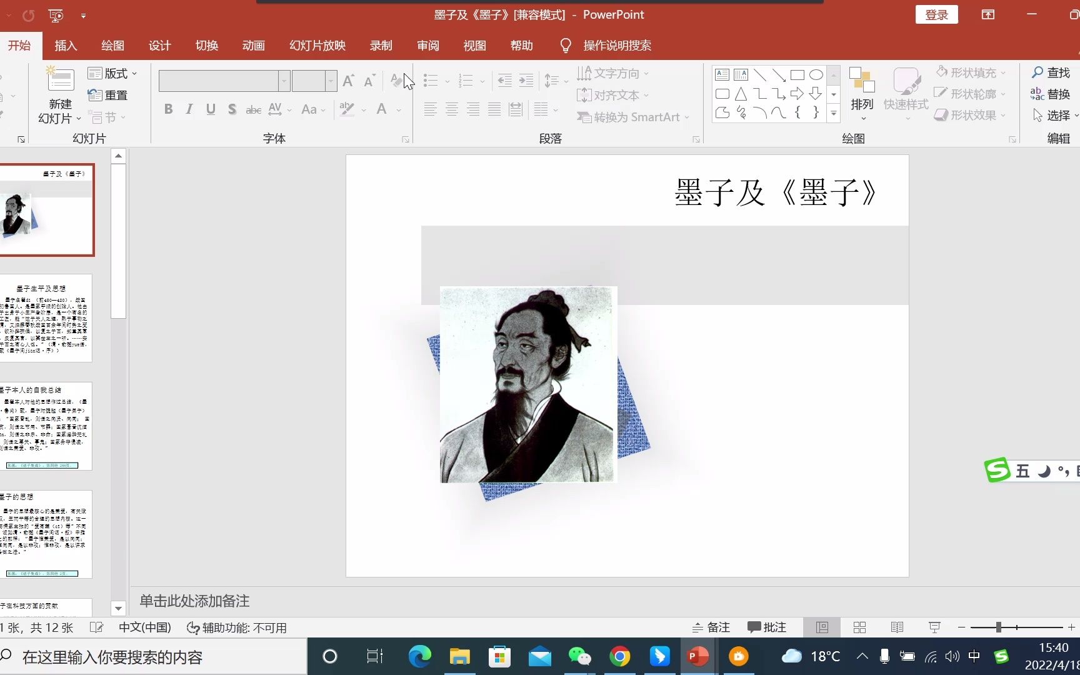Select the second slide thumbnail

click(x=46, y=318)
